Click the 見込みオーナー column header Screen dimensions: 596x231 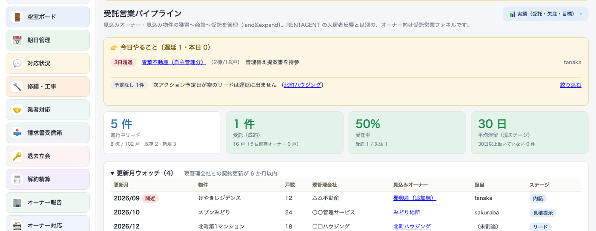411,185
